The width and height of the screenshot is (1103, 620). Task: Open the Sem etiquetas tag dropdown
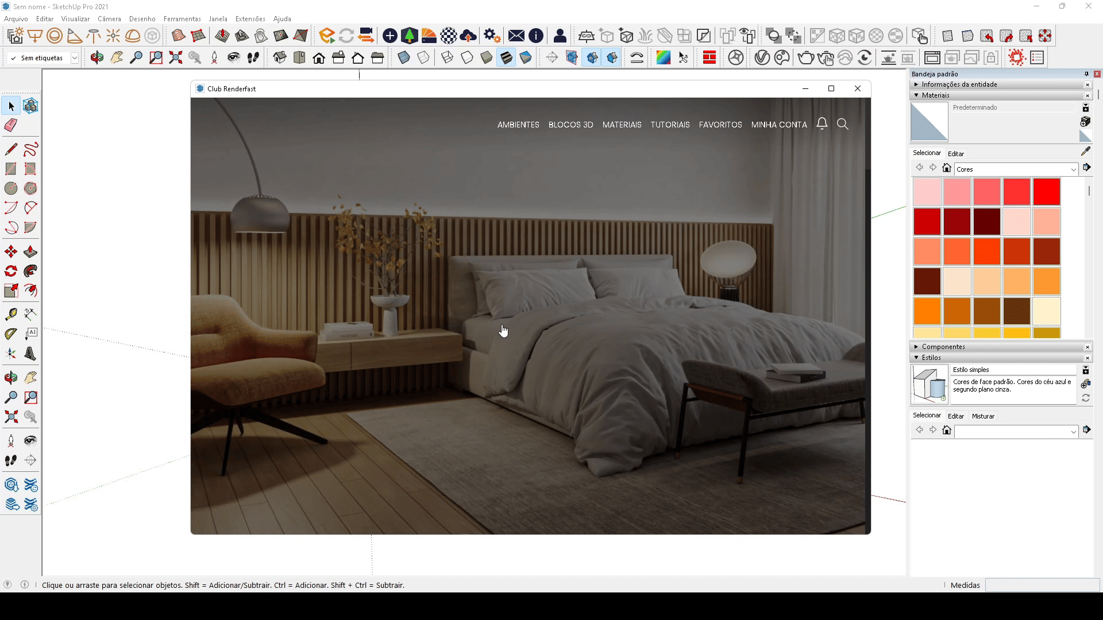pos(74,58)
